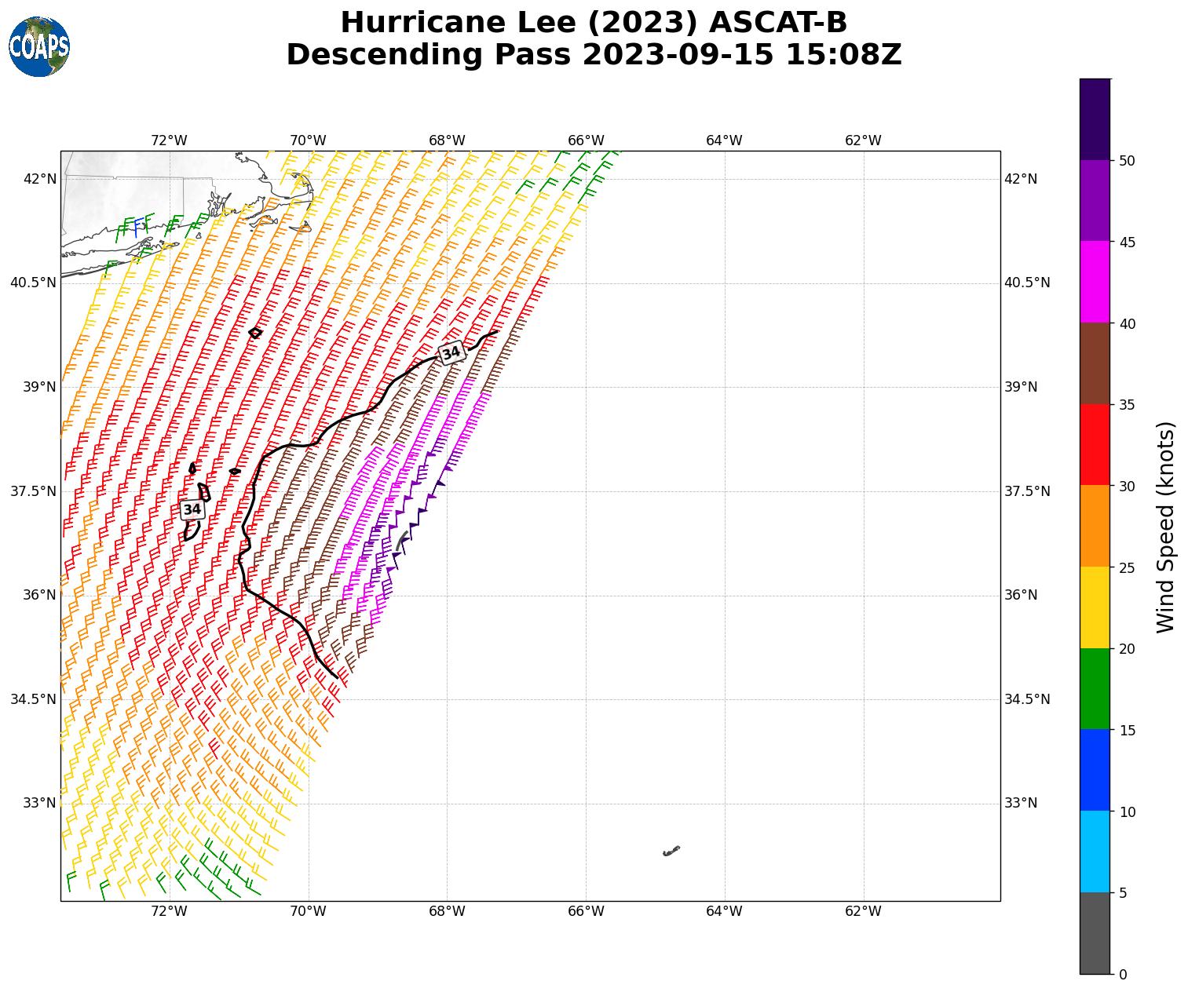Click the blue 10–15 knot colorbar segment
The image size is (1188, 992).
coord(1095,770)
